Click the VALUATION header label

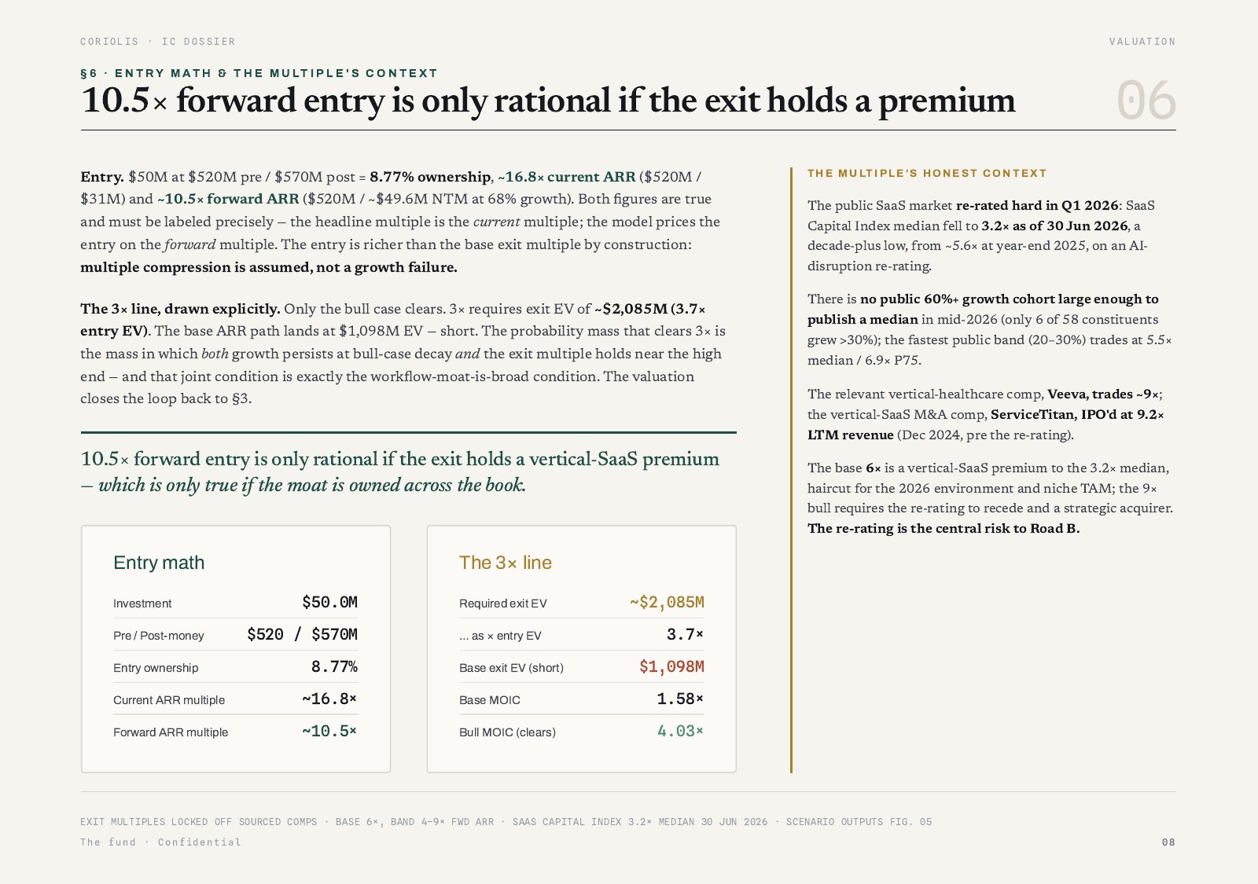(x=1142, y=42)
